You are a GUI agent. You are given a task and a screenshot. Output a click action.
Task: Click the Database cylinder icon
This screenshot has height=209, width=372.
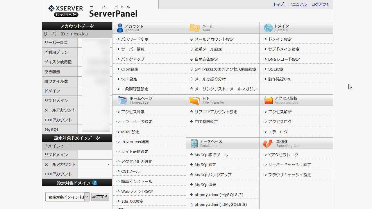[x=194, y=143]
